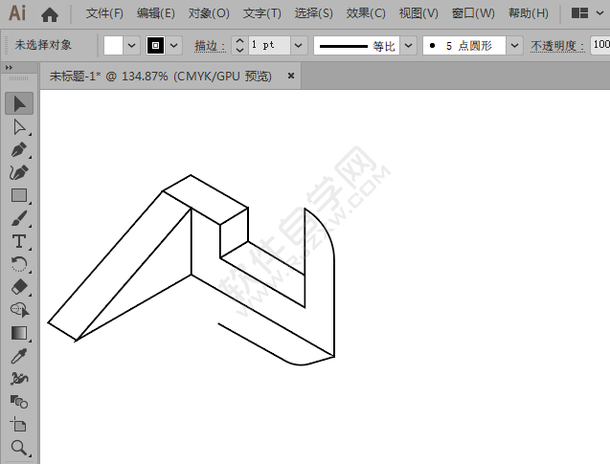Select the Rectangle tool
Screen dimensions: 610x464
(x=19, y=195)
